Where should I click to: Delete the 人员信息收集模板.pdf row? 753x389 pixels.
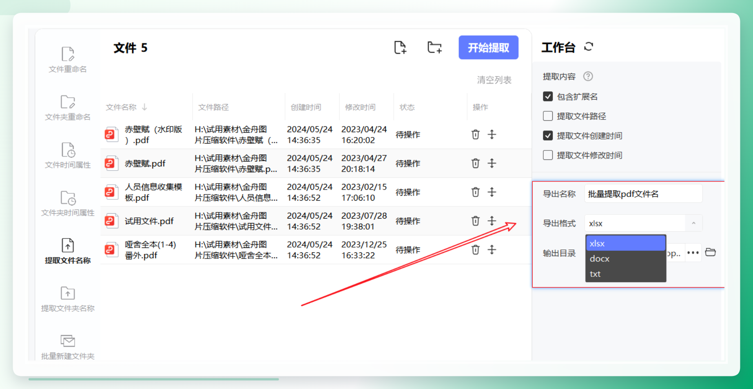coord(475,192)
